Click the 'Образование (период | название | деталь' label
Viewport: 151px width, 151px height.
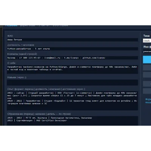coord(39,114)
